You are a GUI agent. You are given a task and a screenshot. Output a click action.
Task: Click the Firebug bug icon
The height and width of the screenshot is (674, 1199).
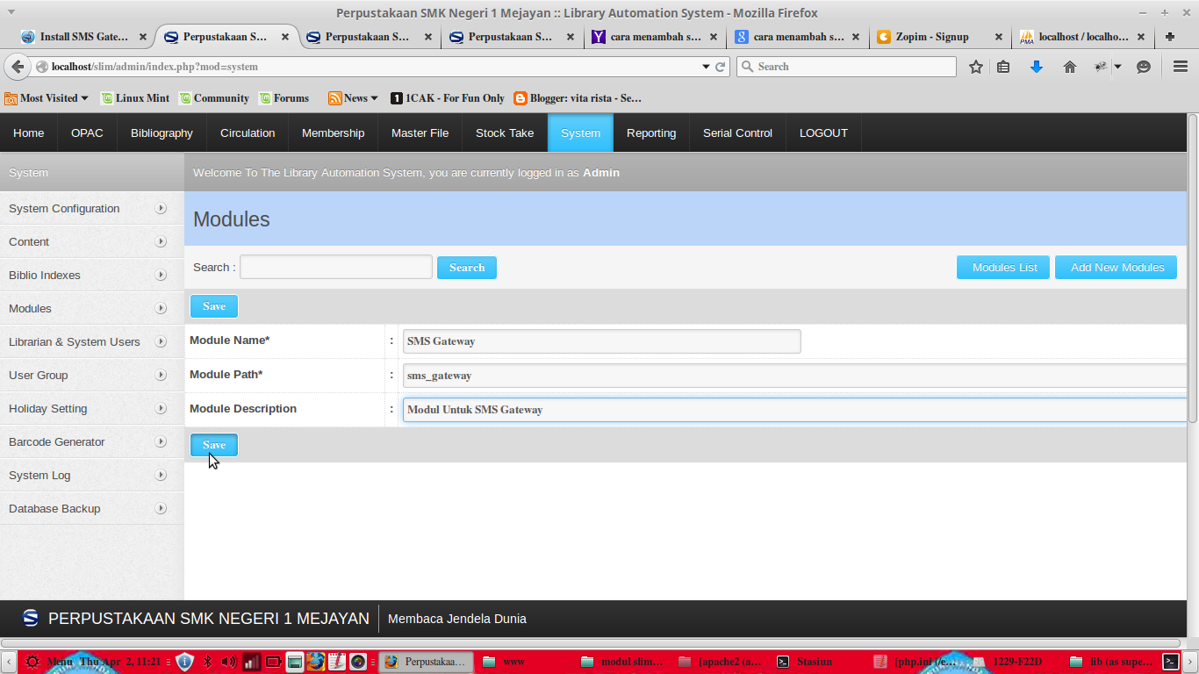coord(1101,67)
